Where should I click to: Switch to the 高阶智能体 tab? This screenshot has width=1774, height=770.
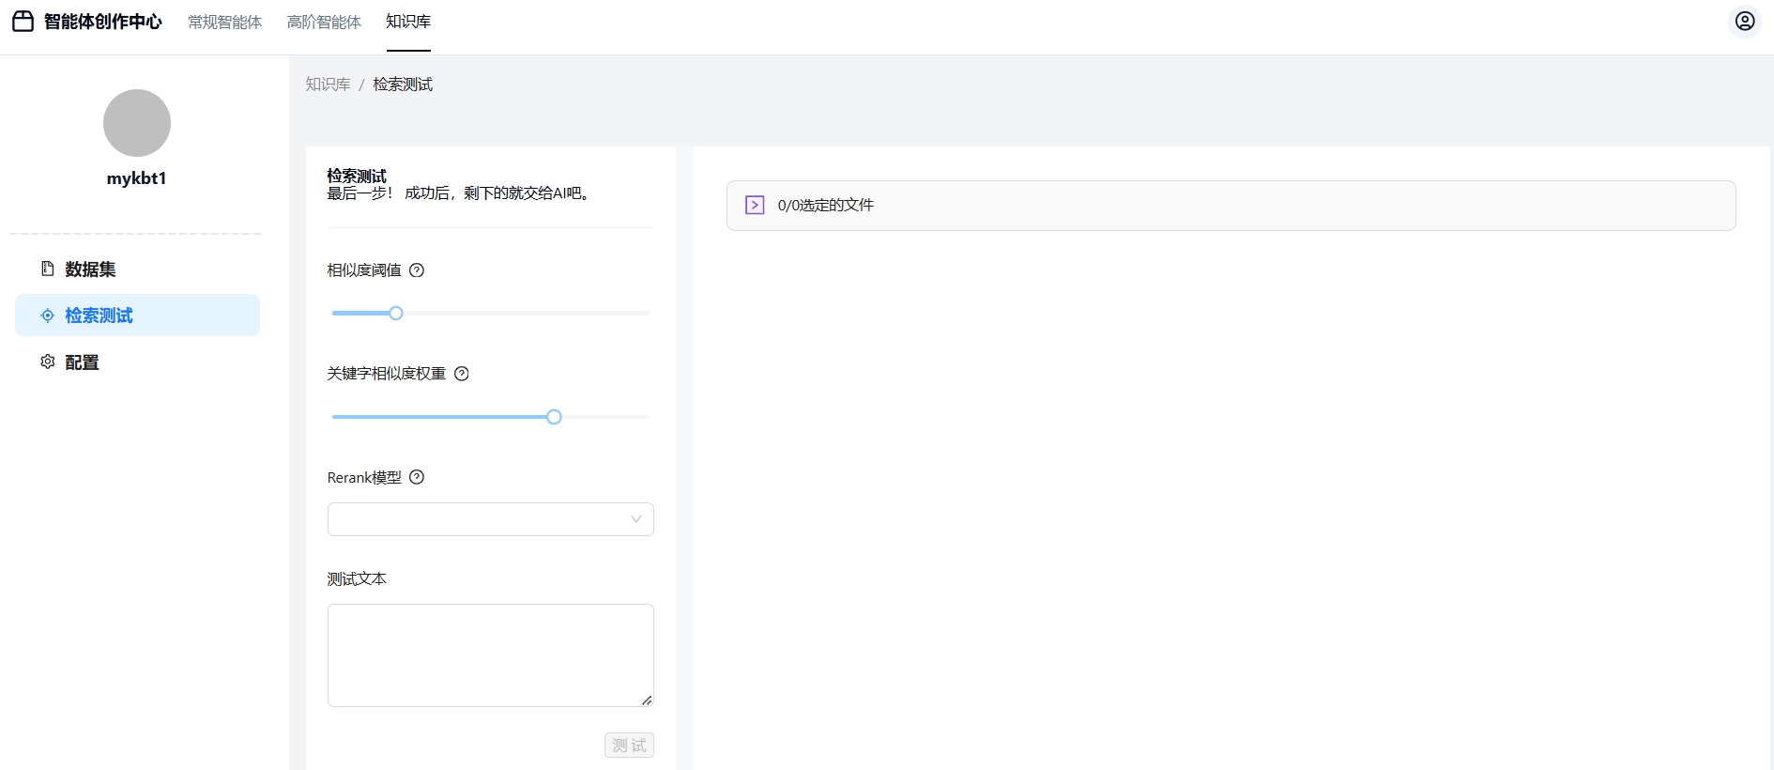tap(324, 22)
